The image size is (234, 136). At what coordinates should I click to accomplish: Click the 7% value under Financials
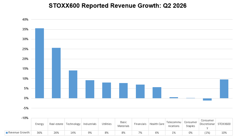click(x=140, y=133)
